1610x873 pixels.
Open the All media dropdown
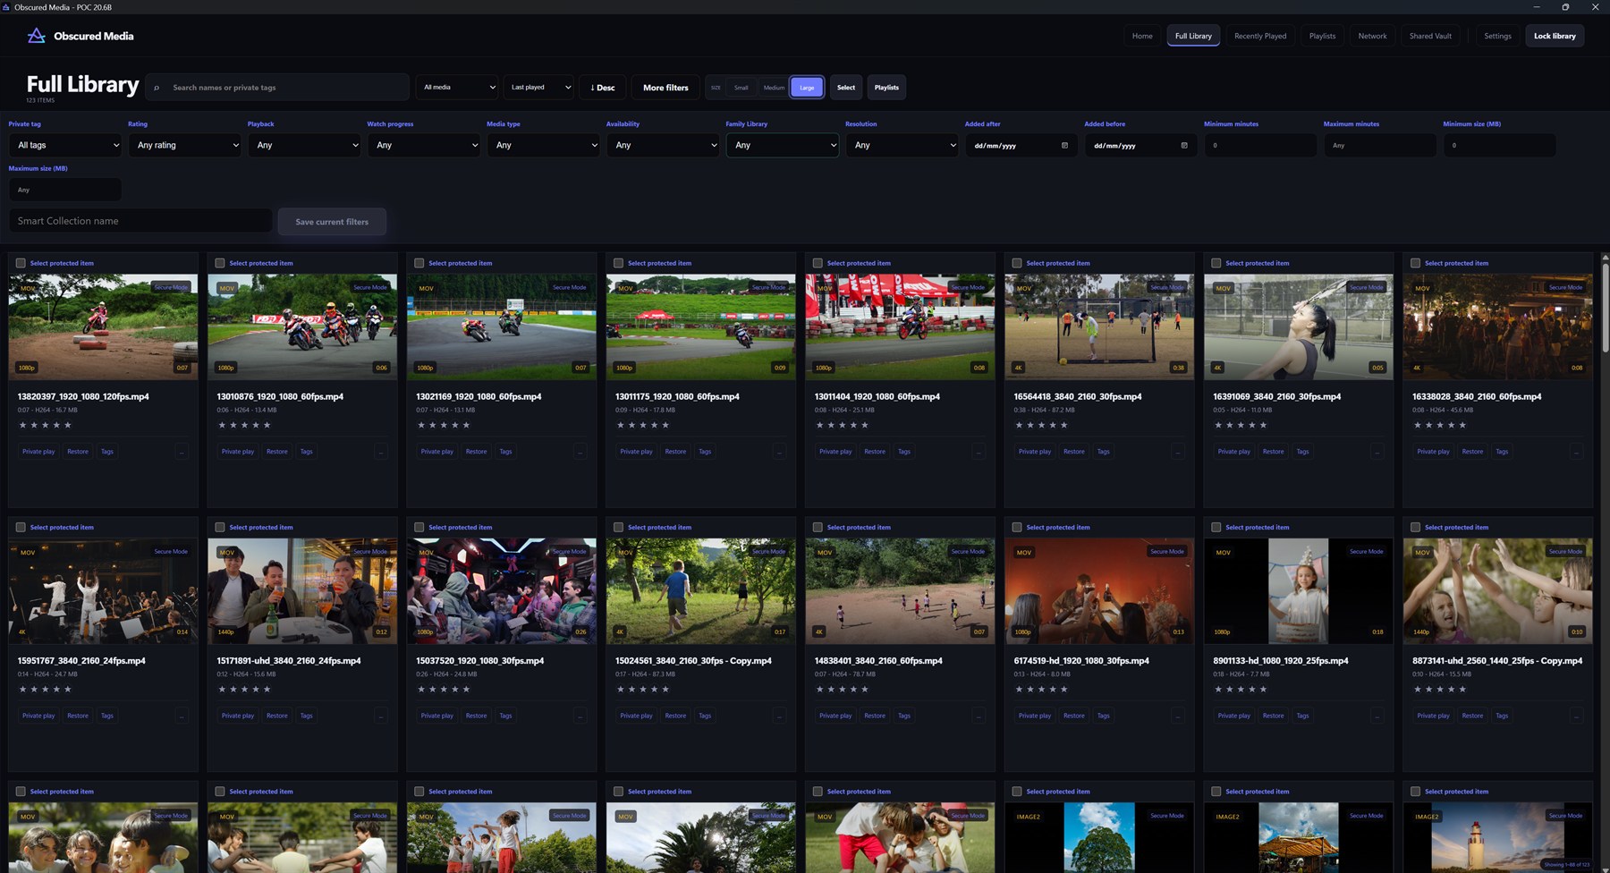tap(457, 88)
